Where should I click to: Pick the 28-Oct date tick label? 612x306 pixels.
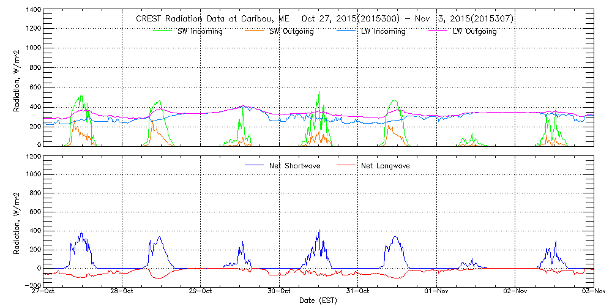(x=122, y=291)
